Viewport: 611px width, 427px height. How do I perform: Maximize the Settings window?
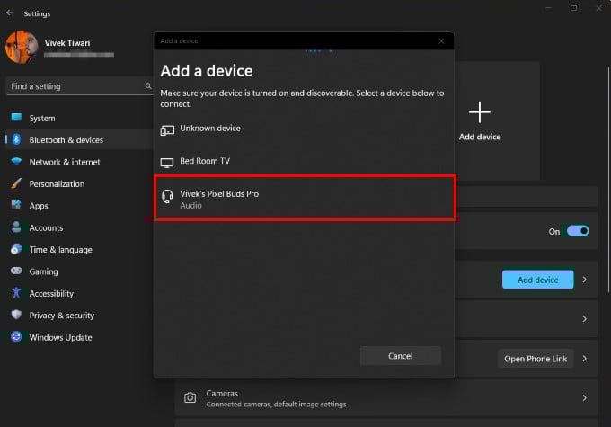(573, 8)
